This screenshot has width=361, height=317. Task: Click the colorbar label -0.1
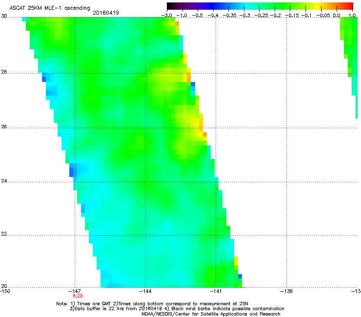click(x=306, y=16)
